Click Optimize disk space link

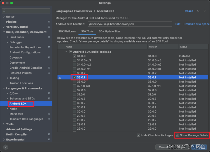(196, 24)
